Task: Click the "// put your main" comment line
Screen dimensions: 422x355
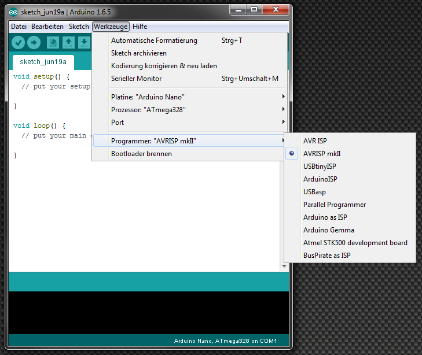Action: point(54,136)
